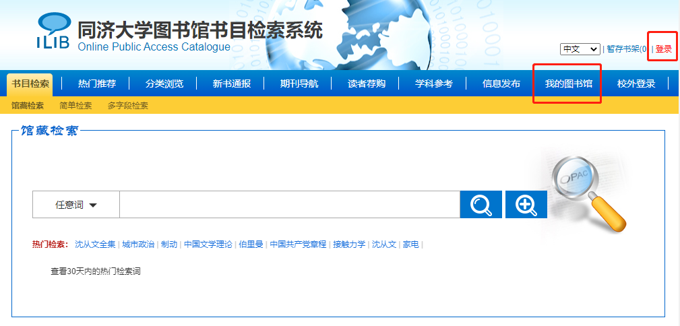Click the 热门检索 label
Screen dimensions: 680x326
tap(51, 244)
